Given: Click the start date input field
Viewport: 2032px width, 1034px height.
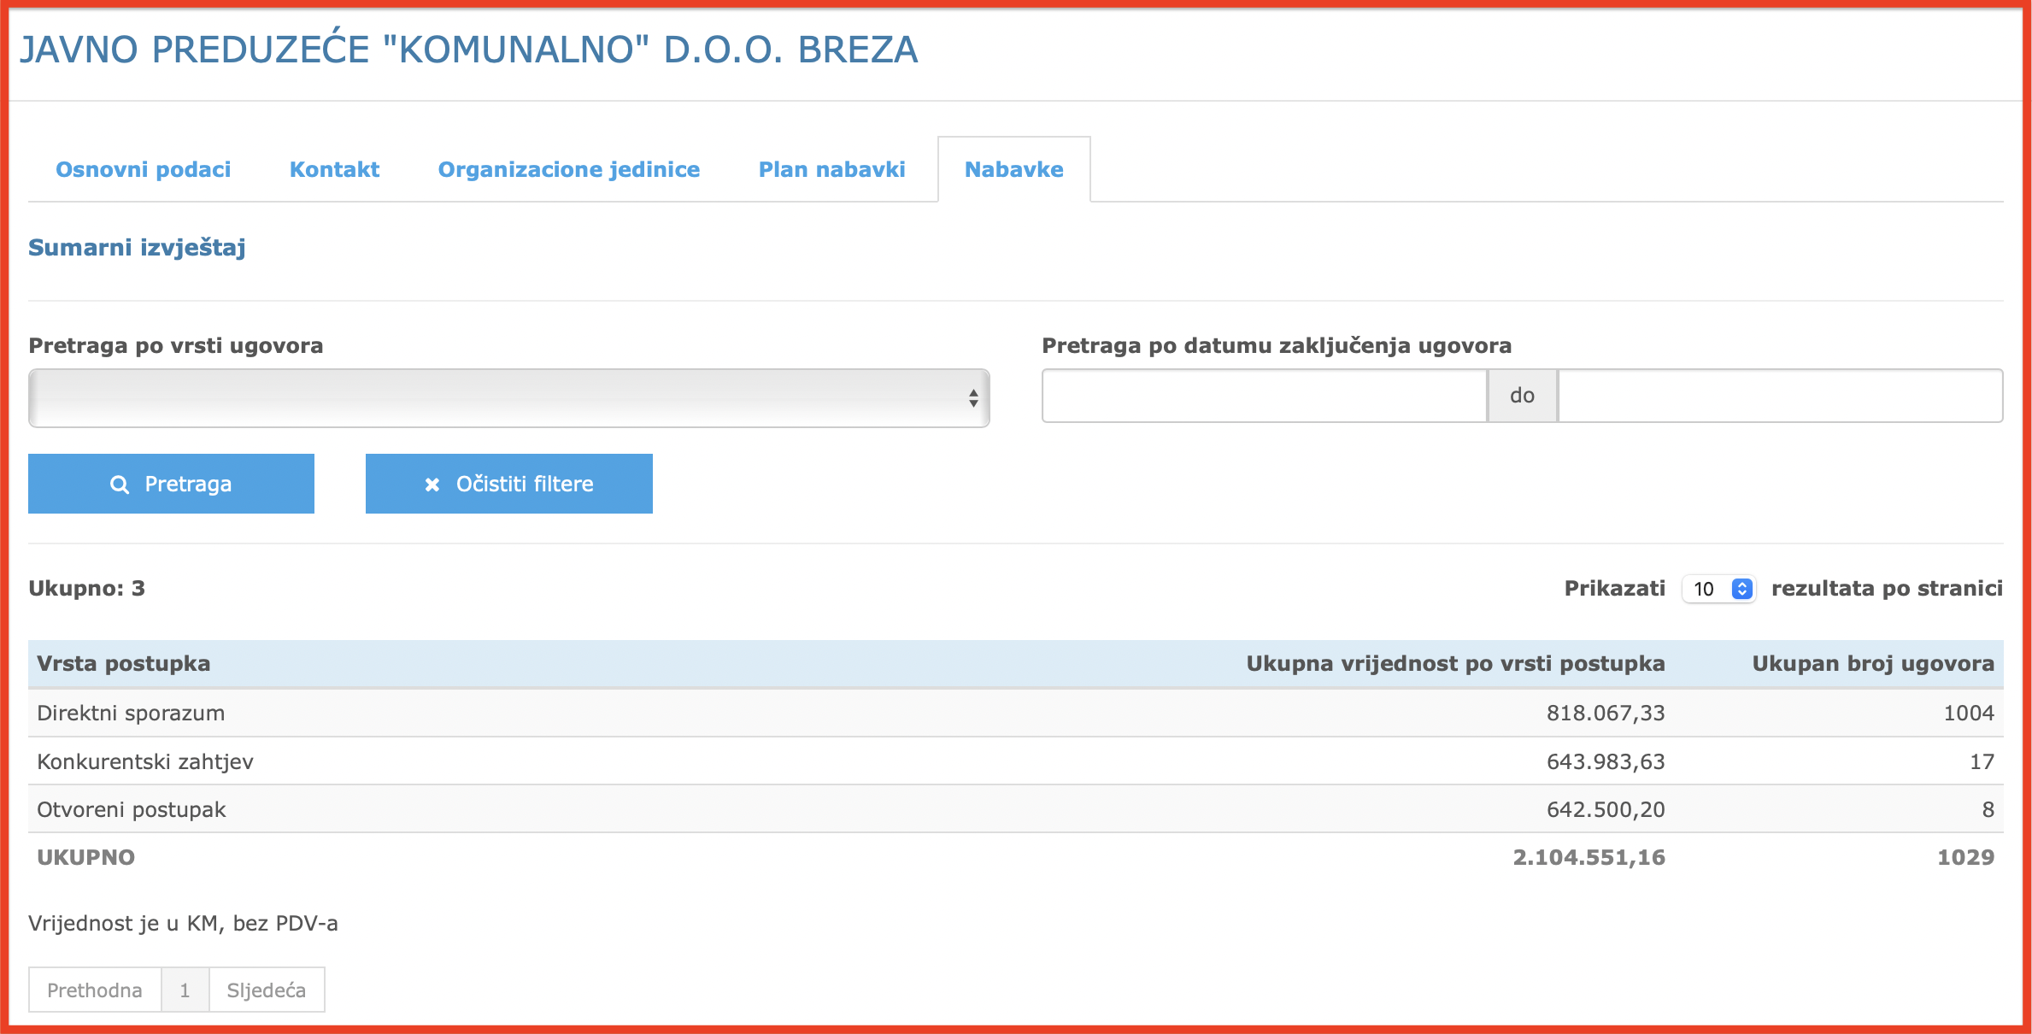Looking at the screenshot, I should (x=1265, y=396).
